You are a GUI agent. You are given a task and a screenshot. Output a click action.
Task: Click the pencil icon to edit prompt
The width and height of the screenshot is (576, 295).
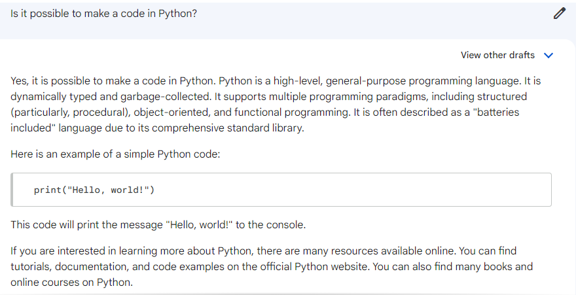559,14
